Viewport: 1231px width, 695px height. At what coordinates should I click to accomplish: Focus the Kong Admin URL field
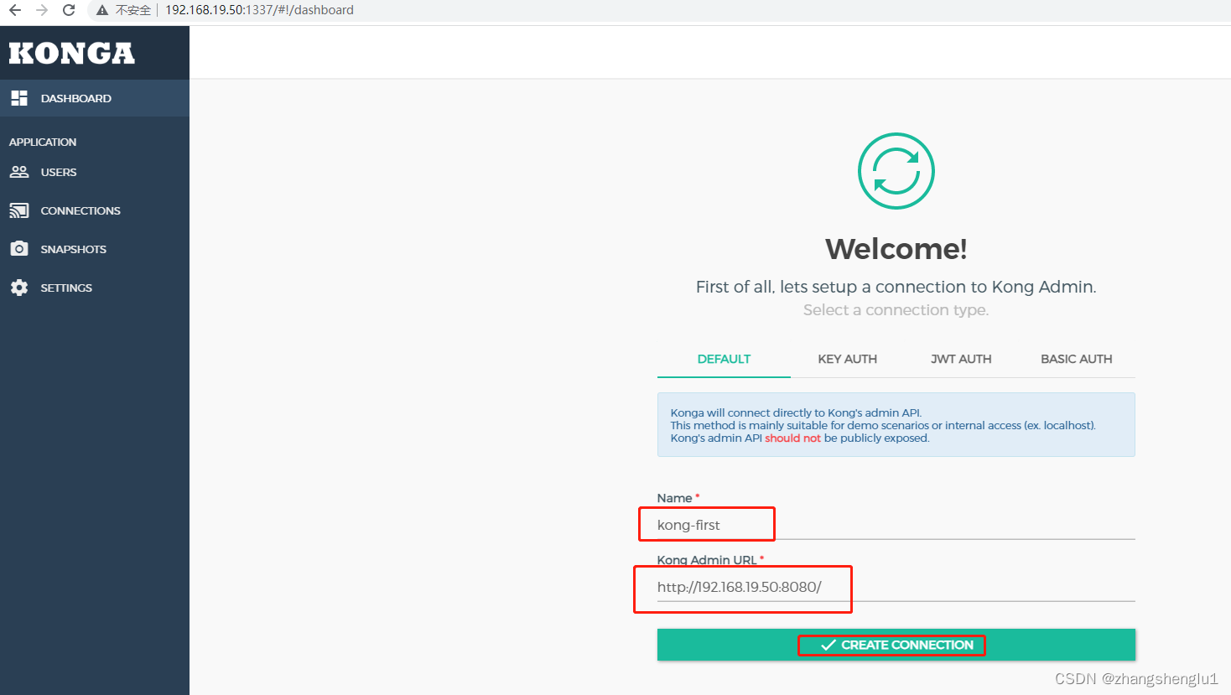point(896,587)
